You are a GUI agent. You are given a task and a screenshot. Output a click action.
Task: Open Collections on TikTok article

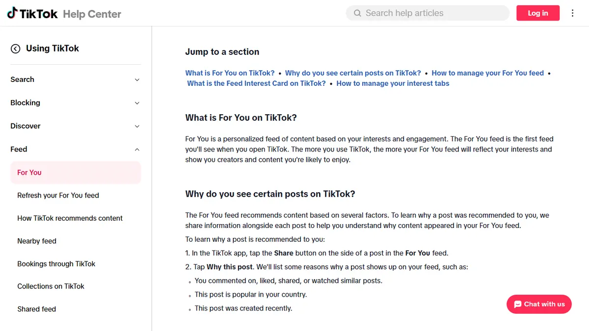[x=51, y=286]
